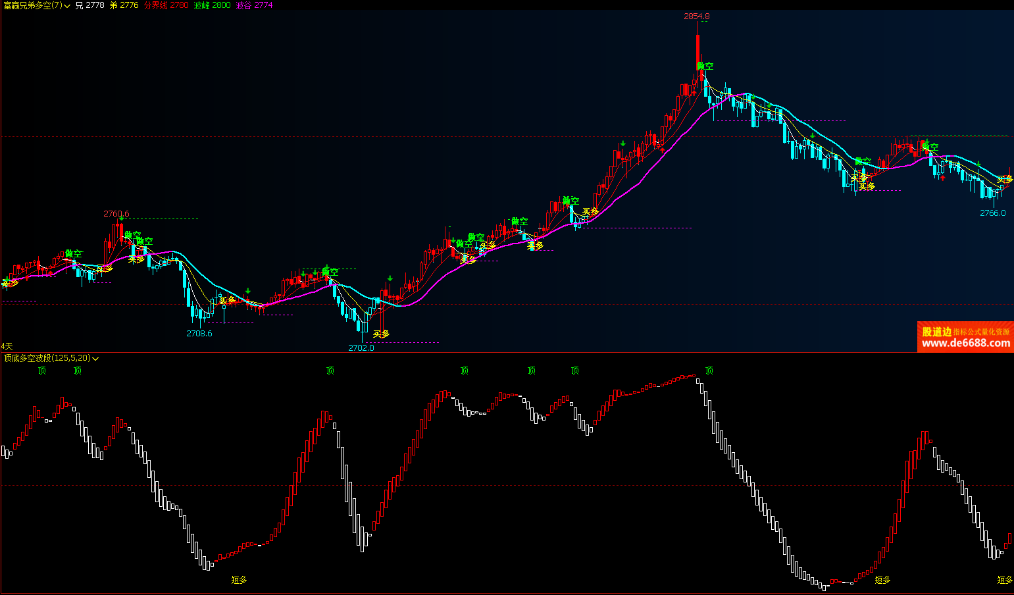Click the 2854.8 high price label
Image resolution: width=1014 pixels, height=595 pixels.
point(696,16)
